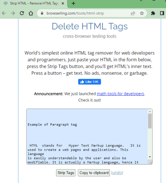Viewport: 166px width, 183px height.
Task: Open the browser side panel icon
Action: [x=162, y=13]
